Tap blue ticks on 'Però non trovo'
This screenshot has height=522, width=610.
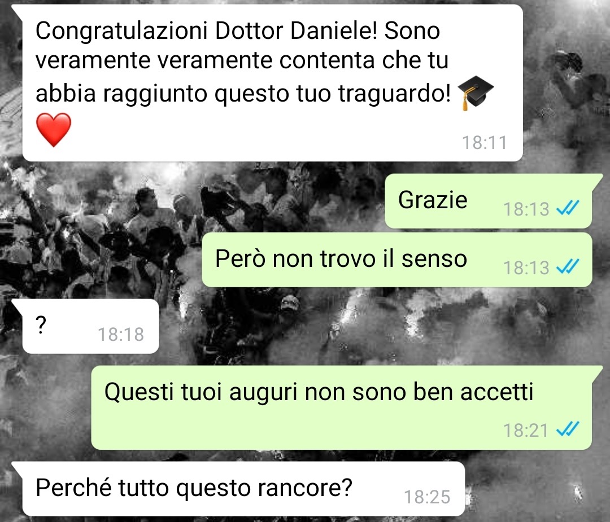(x=568, y=266)
